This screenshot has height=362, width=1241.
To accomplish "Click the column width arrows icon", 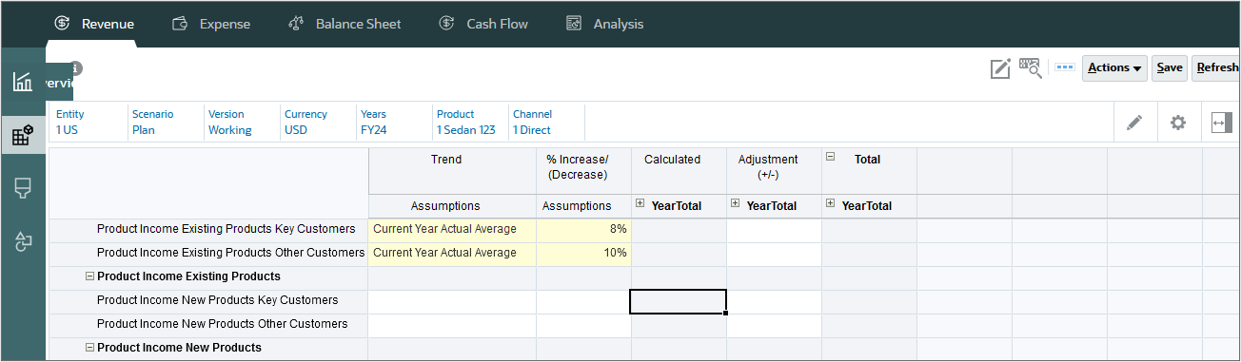I will pos(1221,123).
